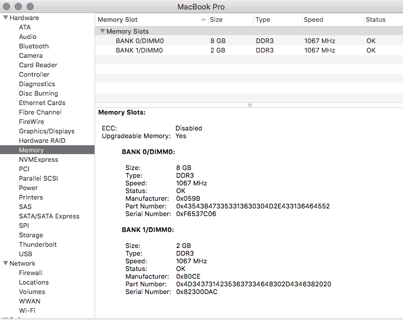The width and height of the screenshot is (403, 320).
Task: Click the 8 GB size cell
Action: (217, 41)
